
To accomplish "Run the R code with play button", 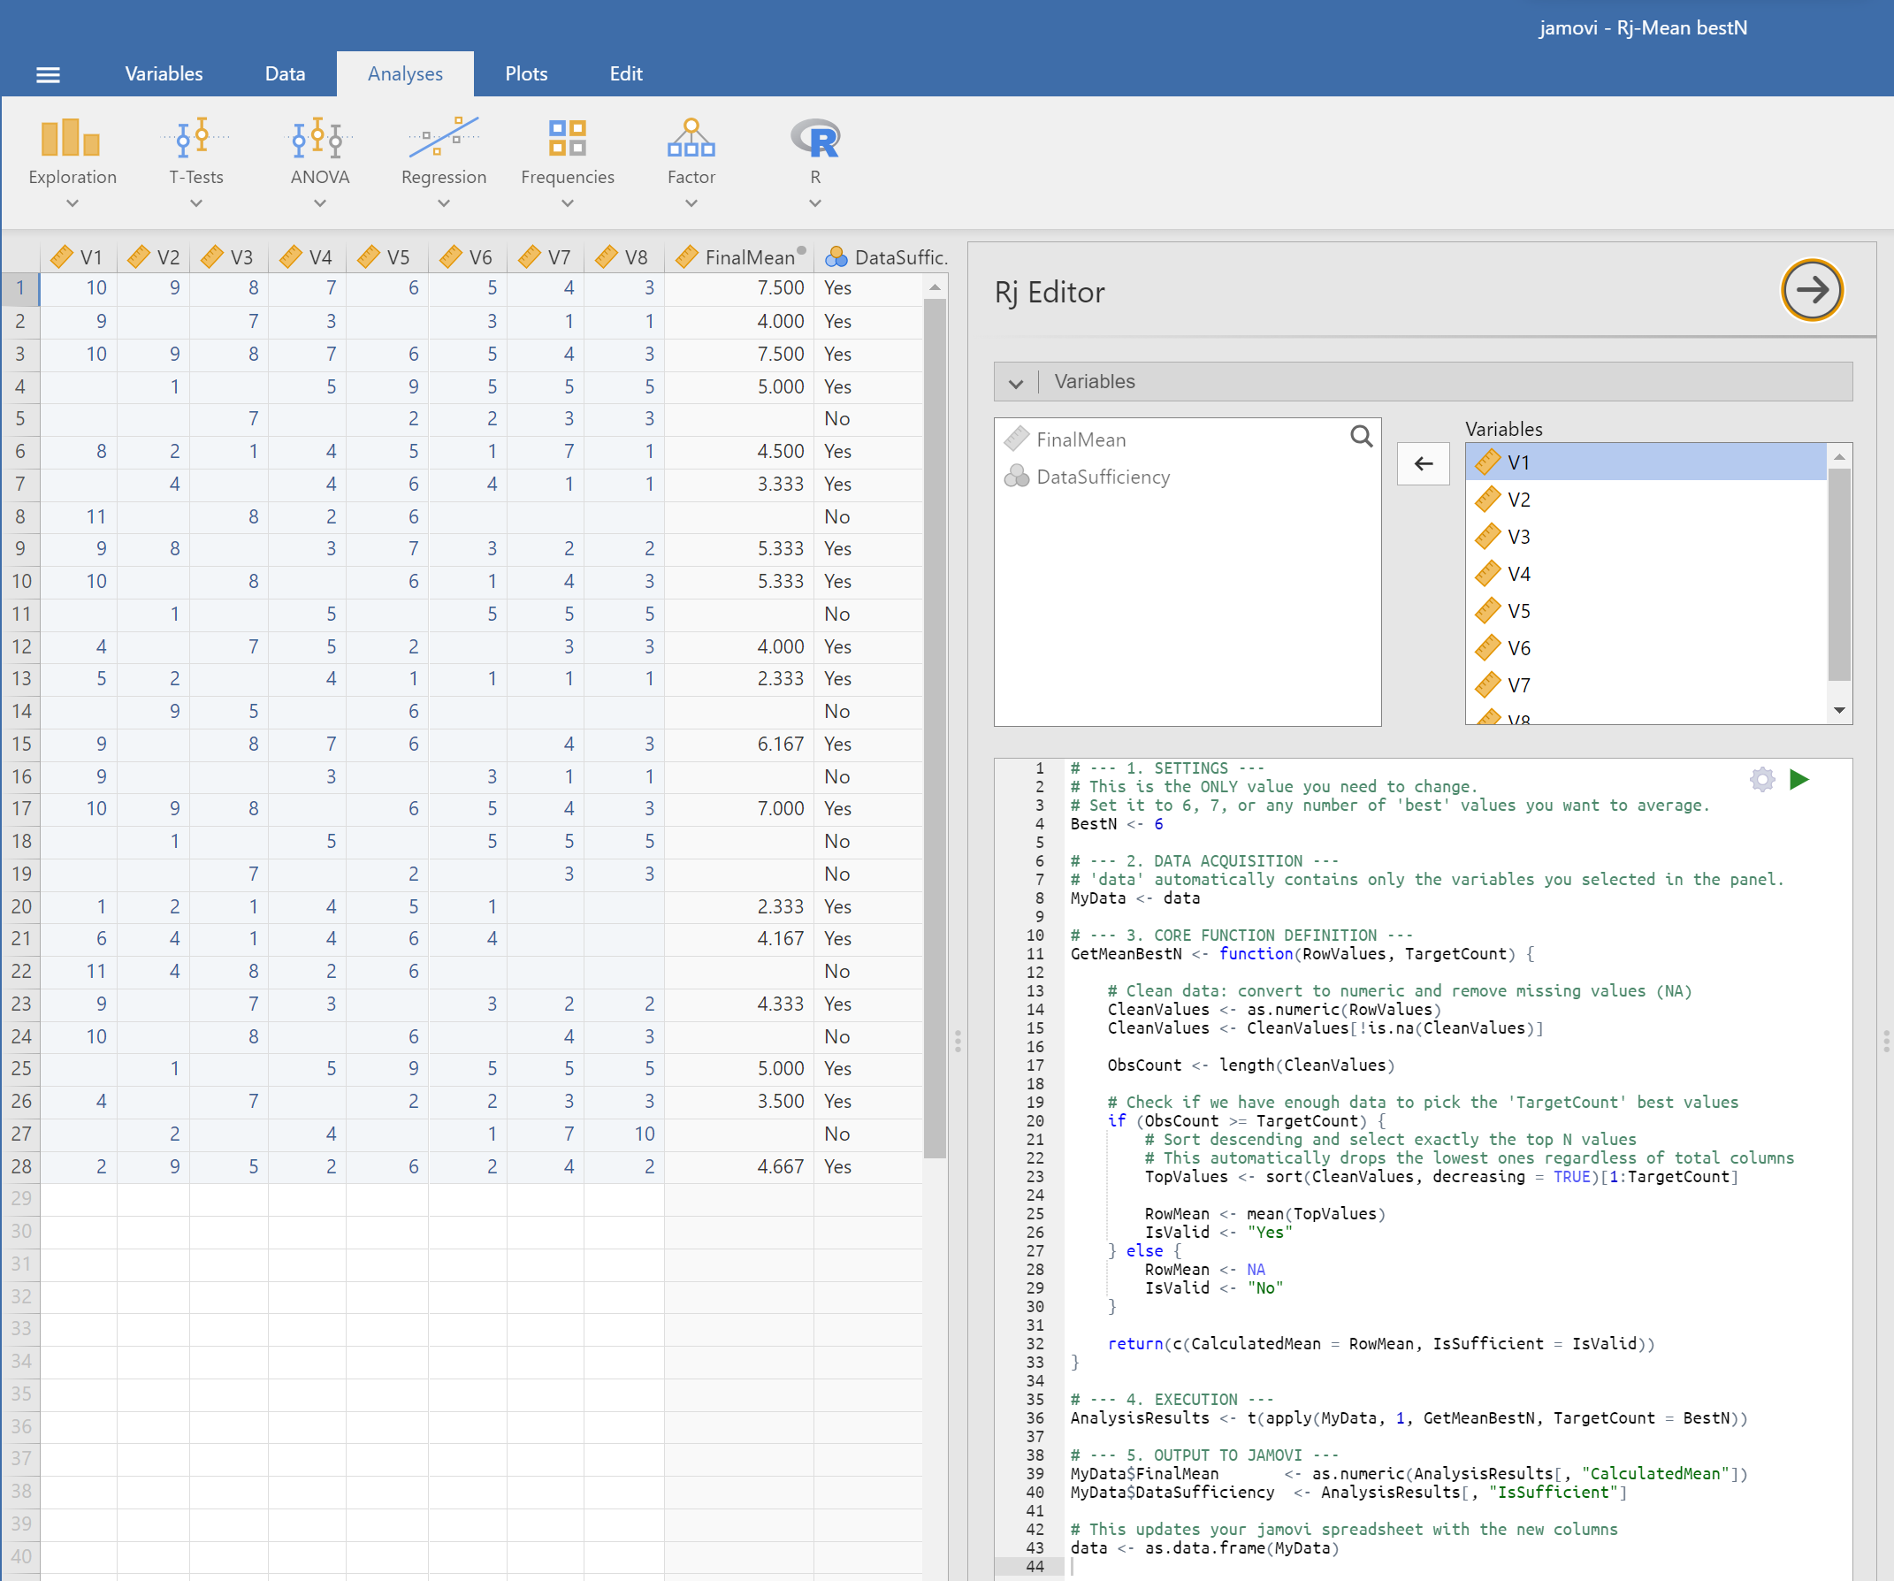I will click(x=1799, y=779).
